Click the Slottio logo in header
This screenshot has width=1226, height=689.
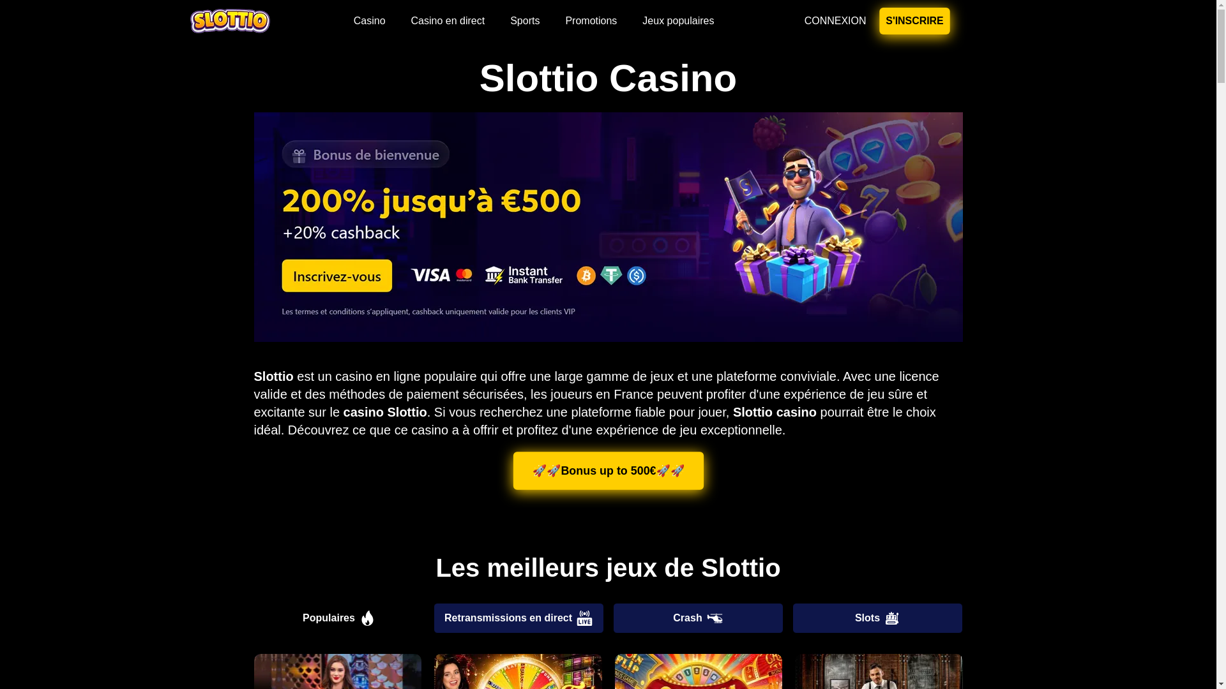230,21
